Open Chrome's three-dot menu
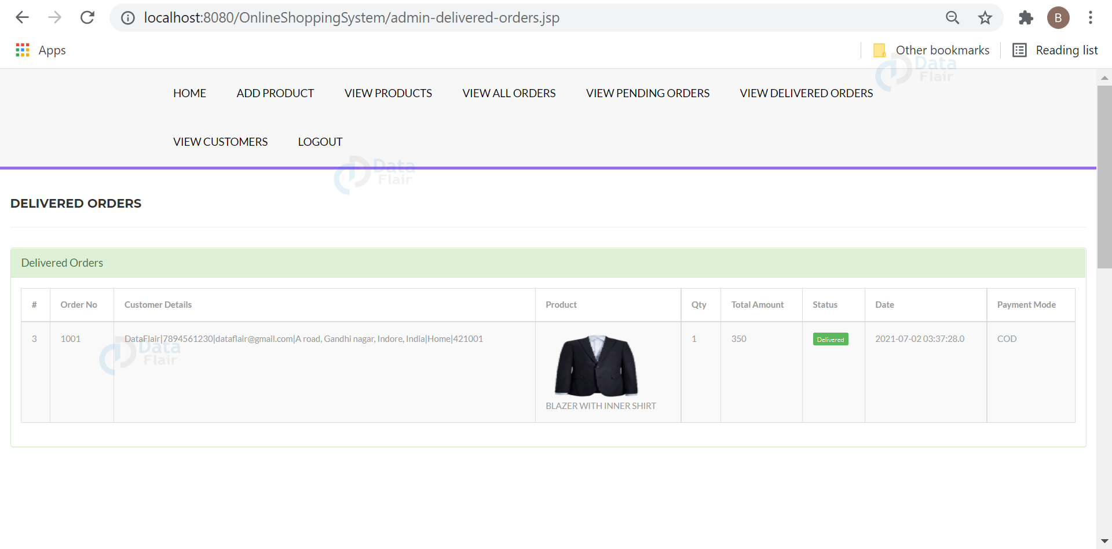1112x549 pixels. 1092,17
